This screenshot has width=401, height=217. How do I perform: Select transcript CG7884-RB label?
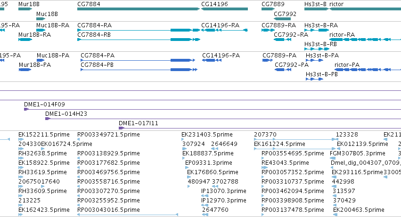click(x=94, y=35)
